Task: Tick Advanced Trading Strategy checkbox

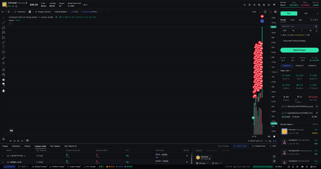Action: tap(281, 41)
